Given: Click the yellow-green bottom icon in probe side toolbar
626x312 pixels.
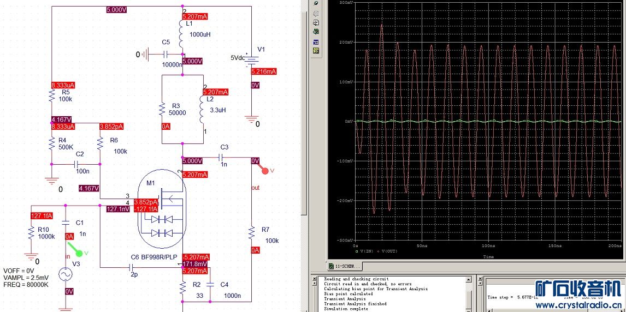Looking at the screenshot, I should coord(316,51).
